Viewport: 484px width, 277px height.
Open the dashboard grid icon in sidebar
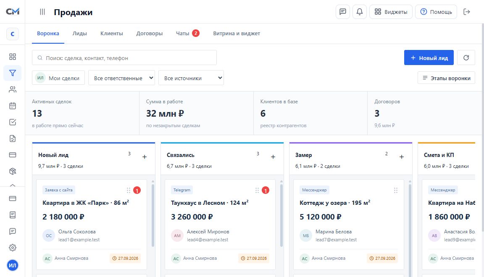13,57
